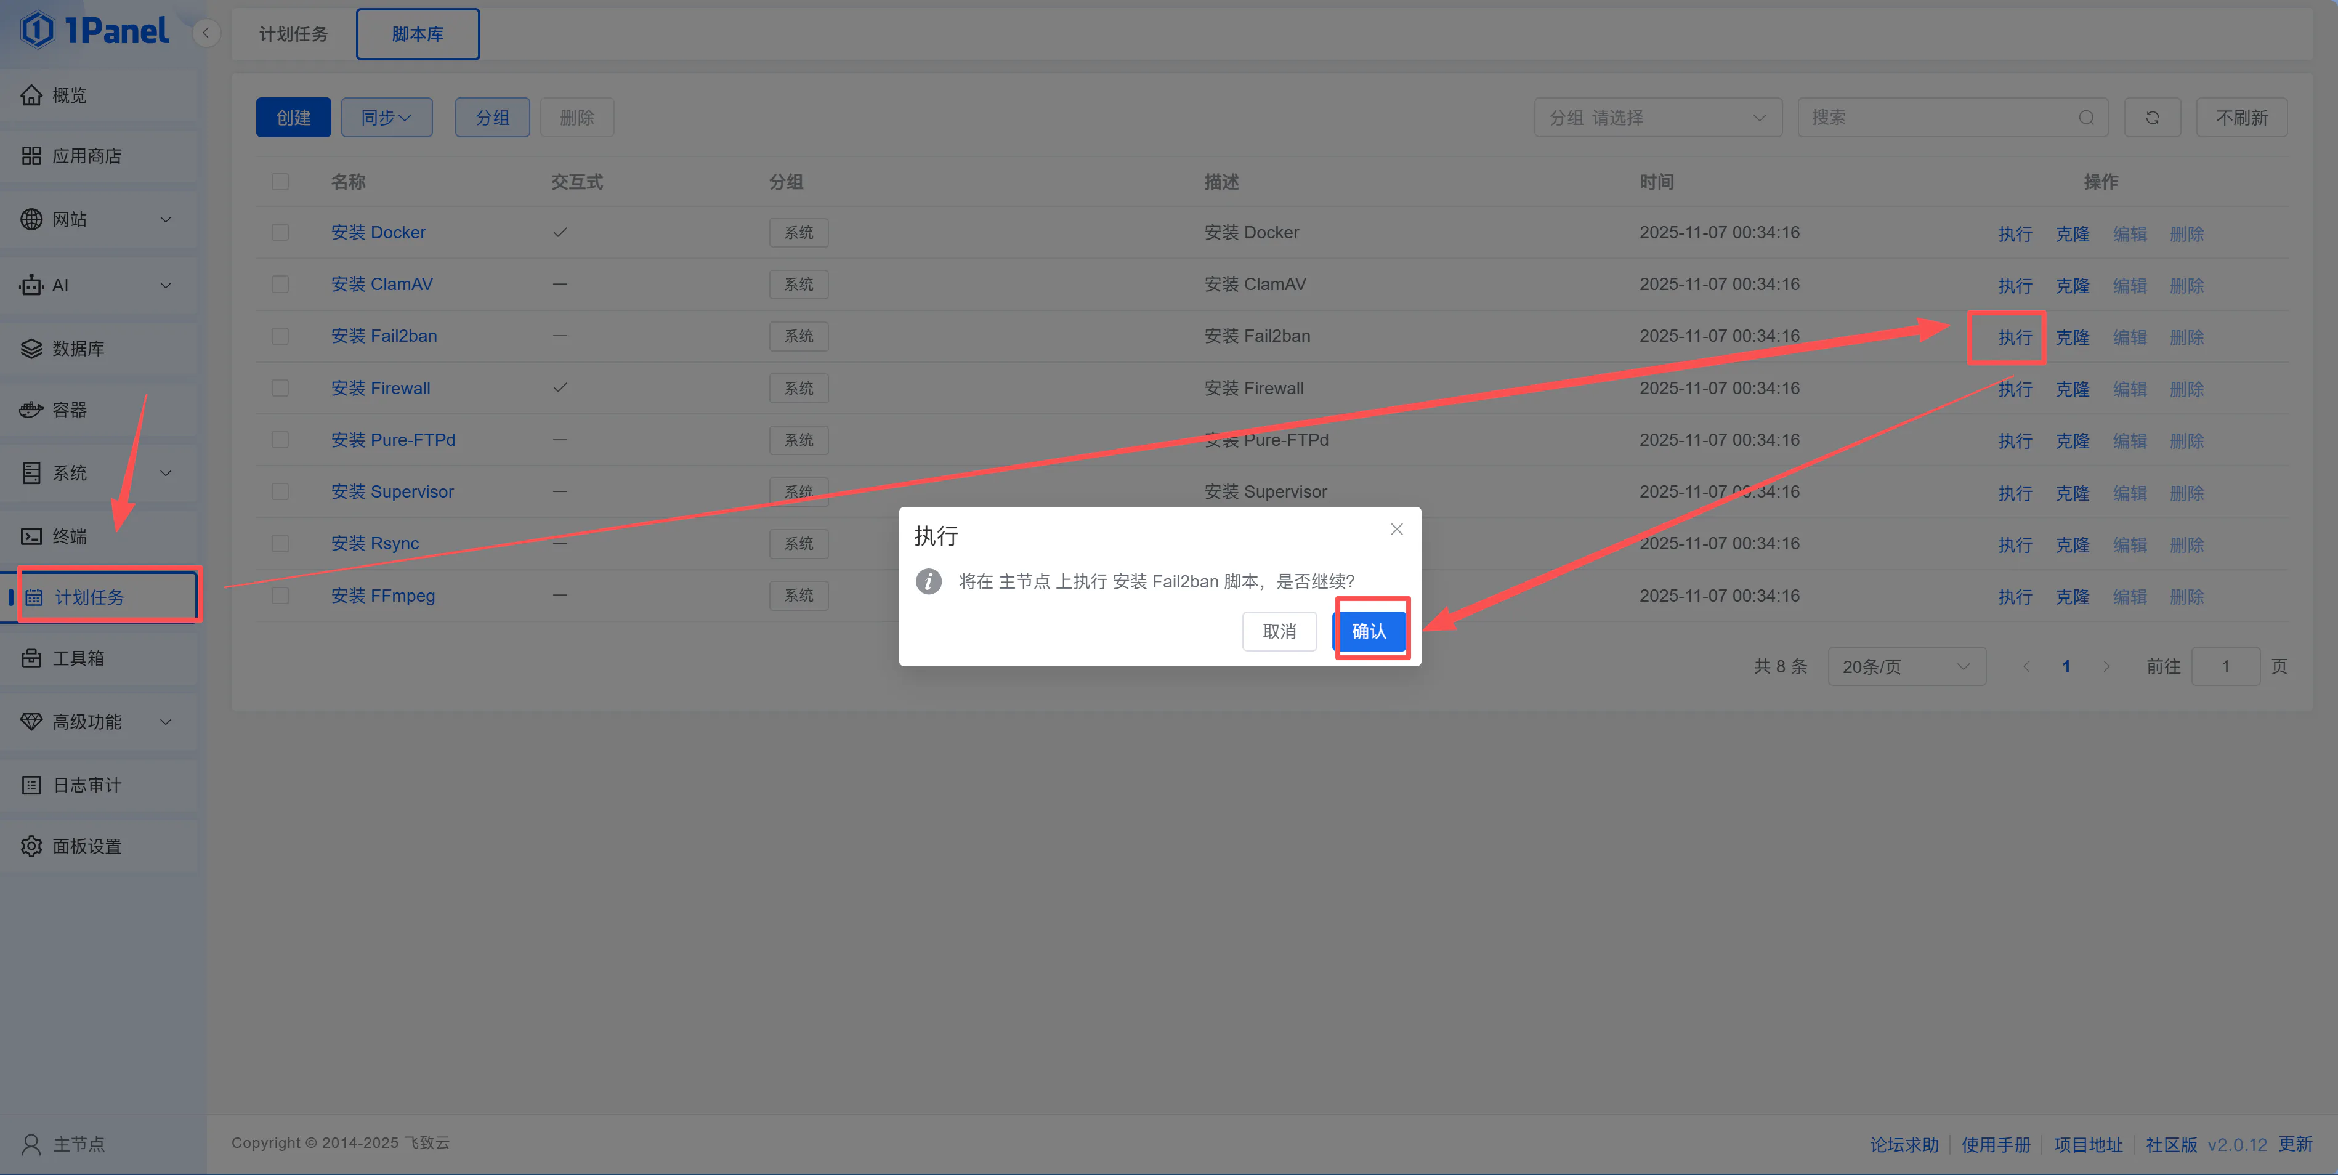
Task: Expand the 系统 menu chevron
Action: coord(166,473)
